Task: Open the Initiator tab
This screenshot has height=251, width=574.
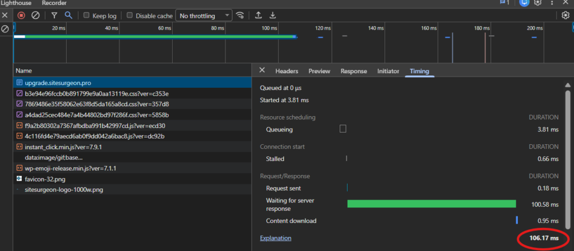Action: click(x=388, y=71)
